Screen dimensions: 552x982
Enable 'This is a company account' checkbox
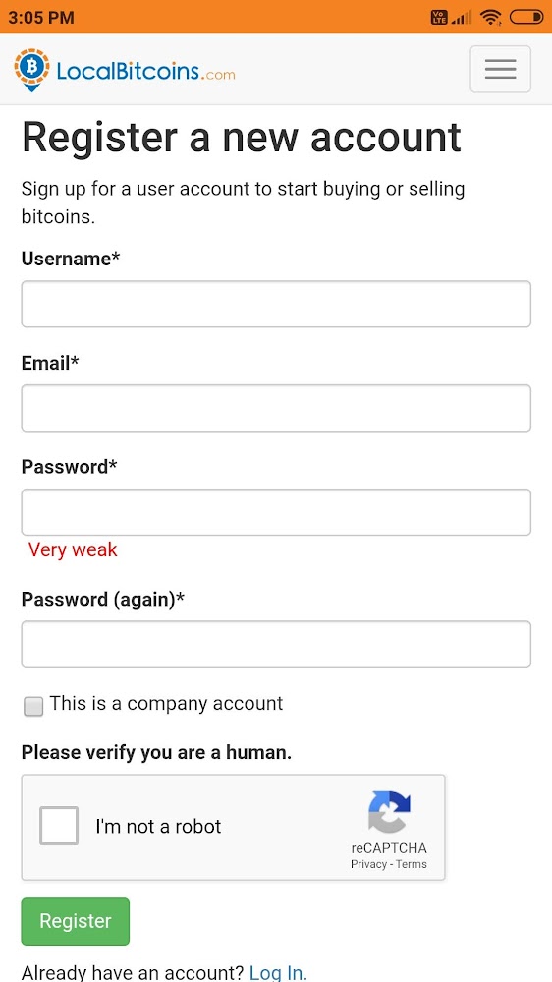point(33,706)
